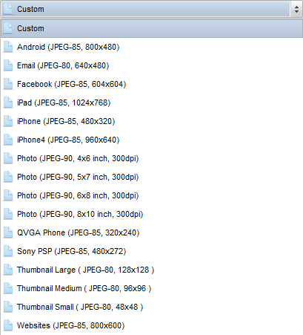Click file icon beside QVGA Phone preset
The height and width of the screenshot is (335, 303).
pyautogui.click(x=8, y=232)
